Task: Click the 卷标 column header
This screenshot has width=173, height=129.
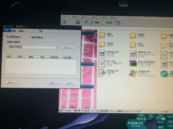Action: 31,57
